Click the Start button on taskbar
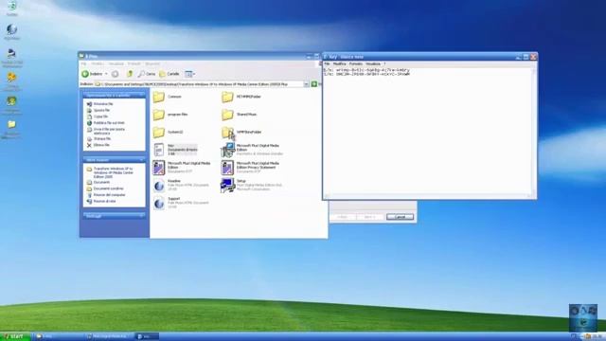Screen dimensions: 606x341 [x=15, y=337]
